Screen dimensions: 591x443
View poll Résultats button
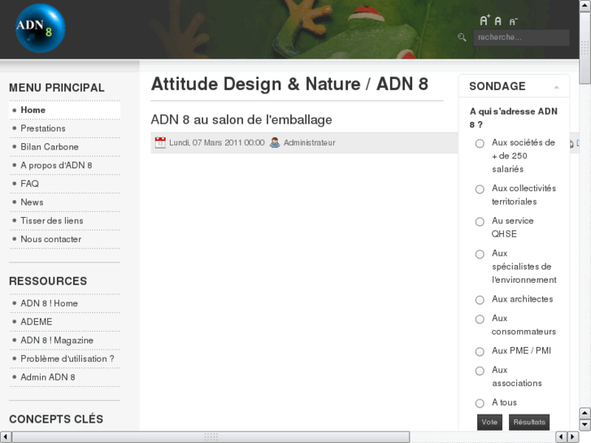(529, 422)
